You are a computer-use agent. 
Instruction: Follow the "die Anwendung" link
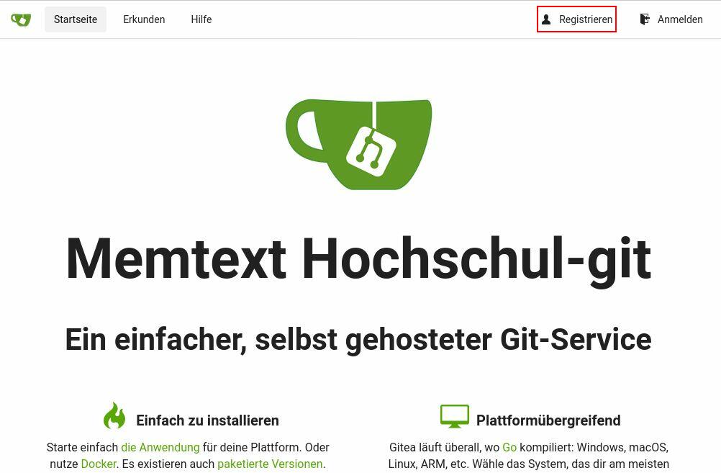160,447
